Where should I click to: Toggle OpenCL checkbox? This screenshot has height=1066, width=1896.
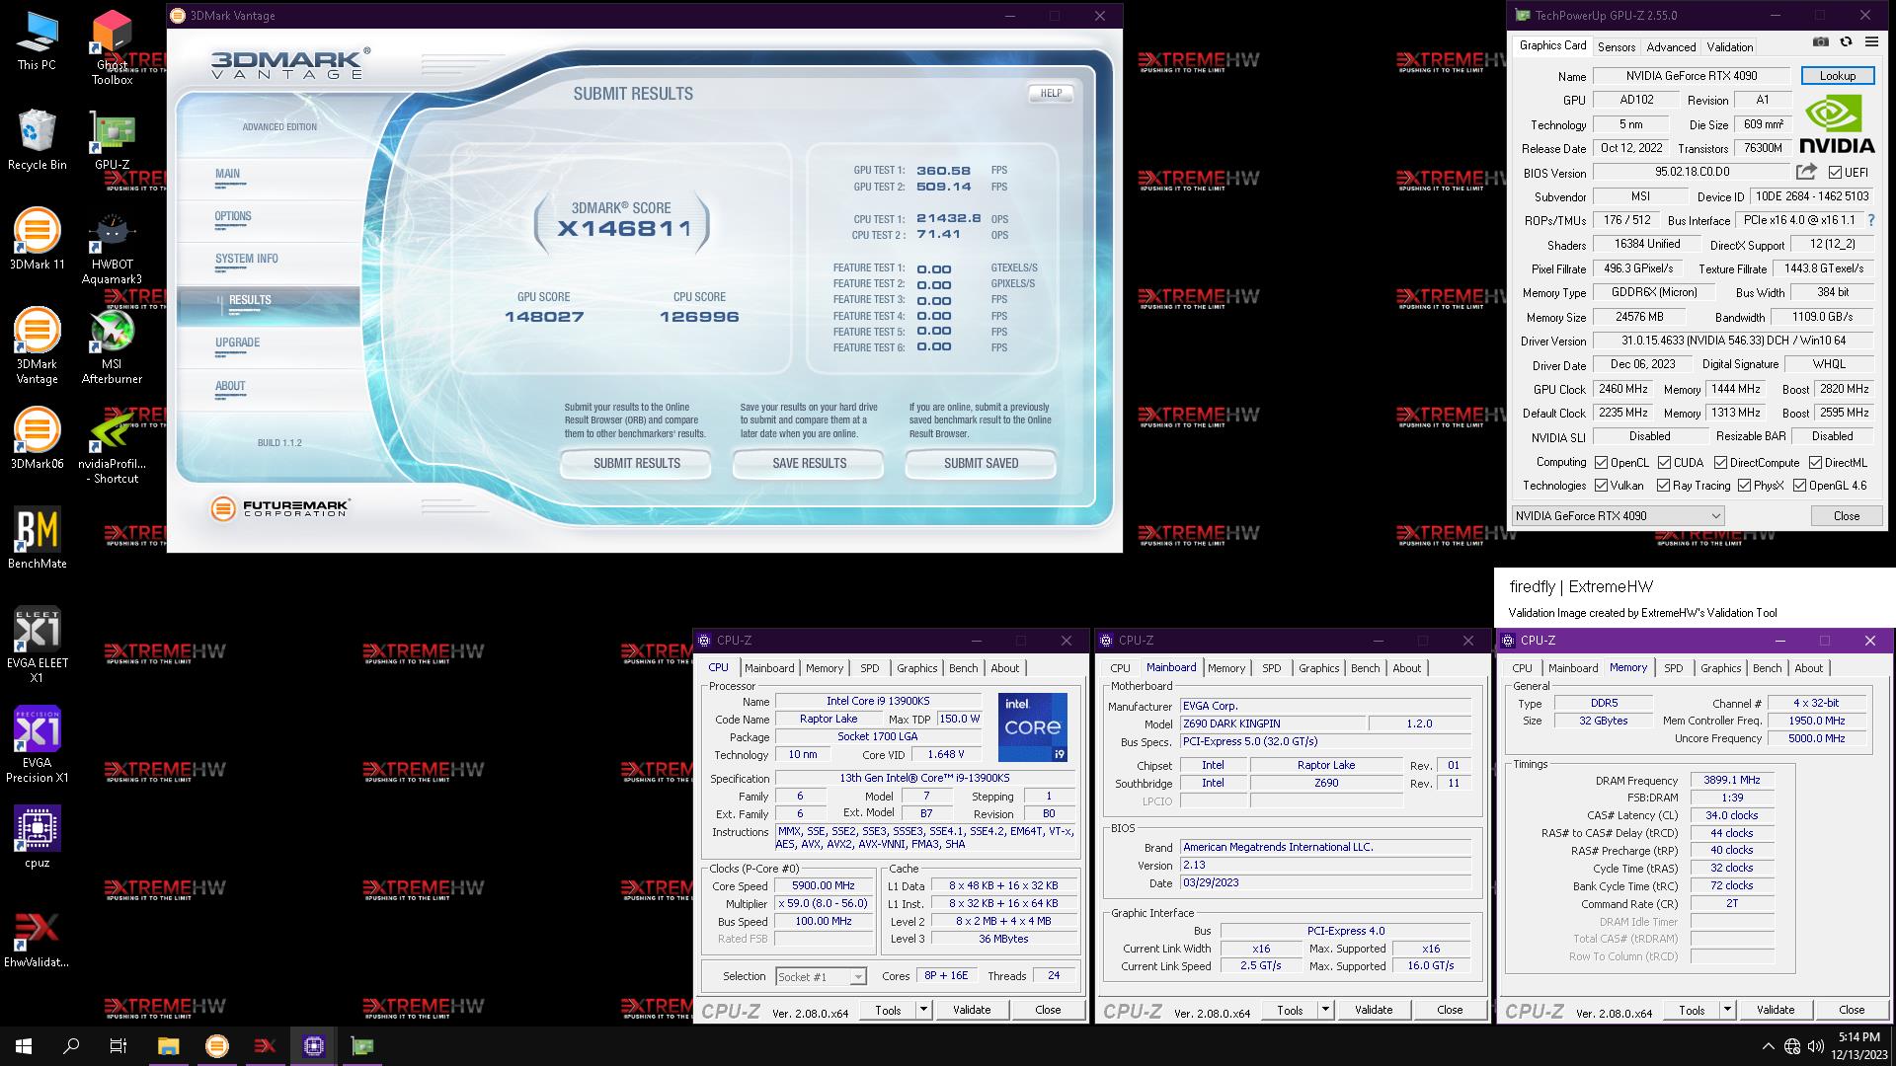1601,462
